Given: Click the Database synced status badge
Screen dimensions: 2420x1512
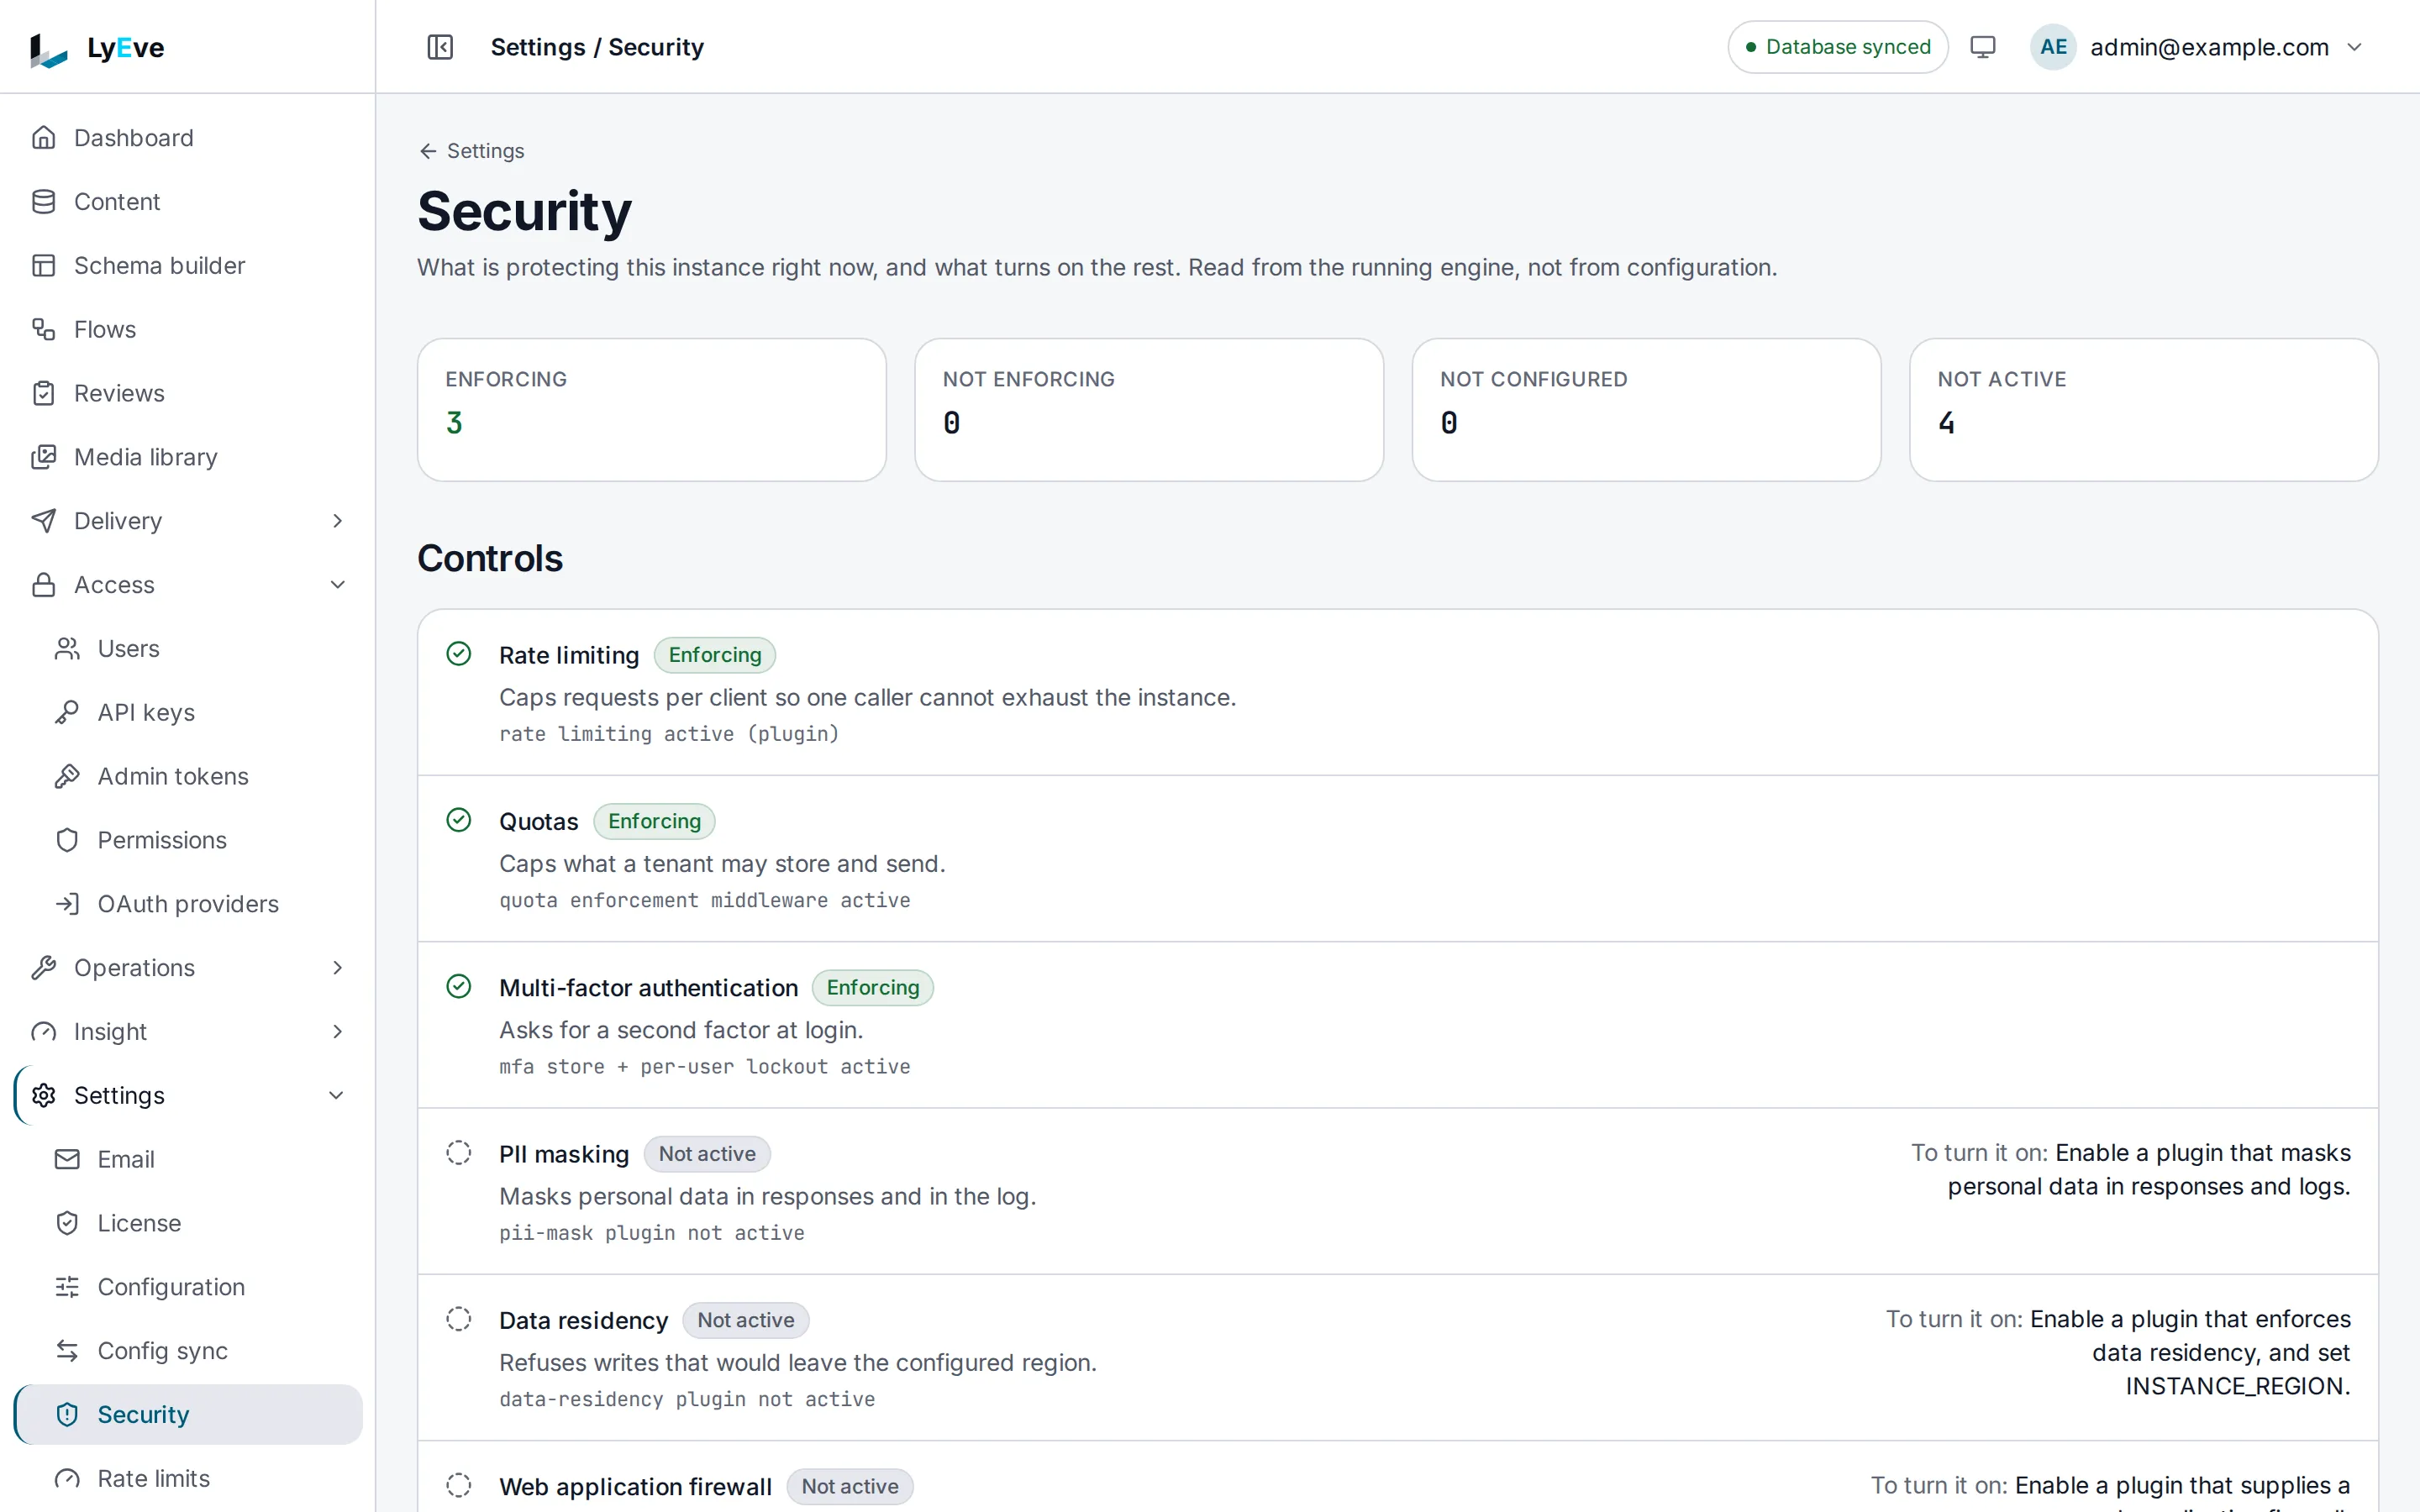Looking at the screenshot, I should [1838, 47].
